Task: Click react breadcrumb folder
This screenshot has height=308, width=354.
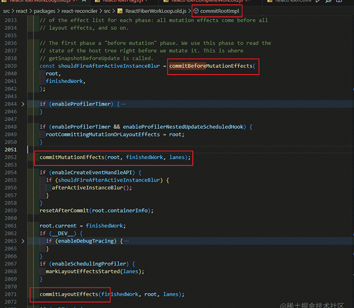Action: 21,11
